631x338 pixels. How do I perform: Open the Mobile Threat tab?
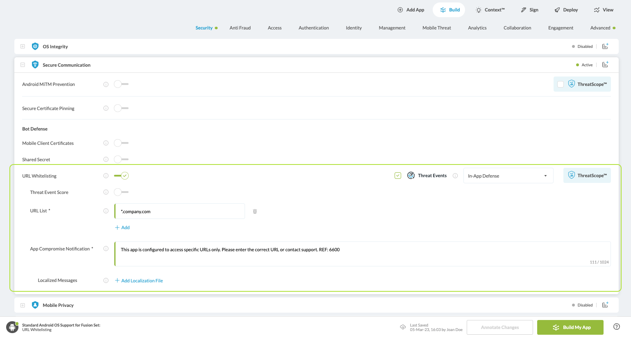click(x=436, y=28)
